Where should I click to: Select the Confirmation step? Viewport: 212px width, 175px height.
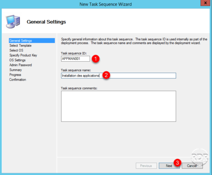coord(18,80)
